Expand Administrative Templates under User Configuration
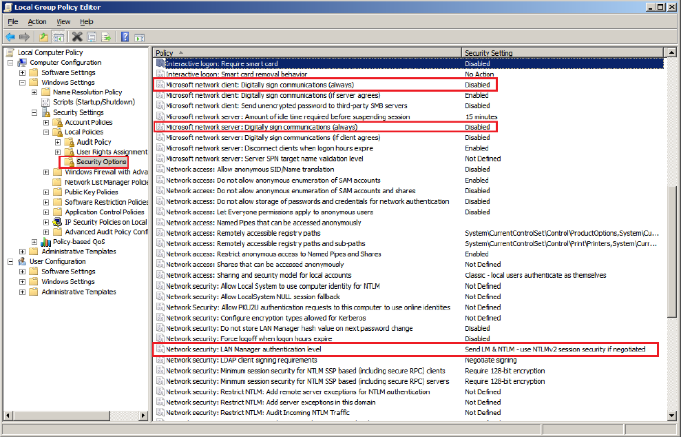Viewport: 681px width, 437px height. (x=22, y=292)
